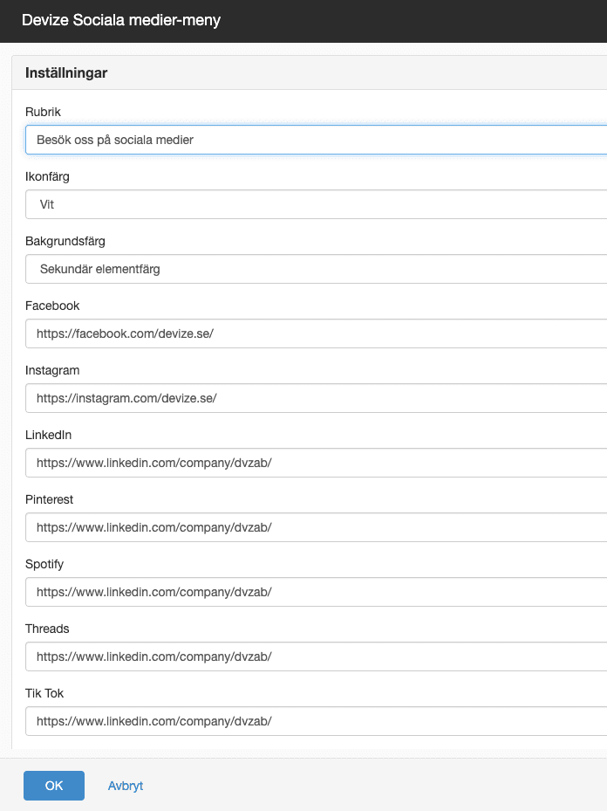The width and height of the screenshot is (607, 811).
Task: Open the Ikonfärg dropdown showing Vit
Action: point(316,204)
